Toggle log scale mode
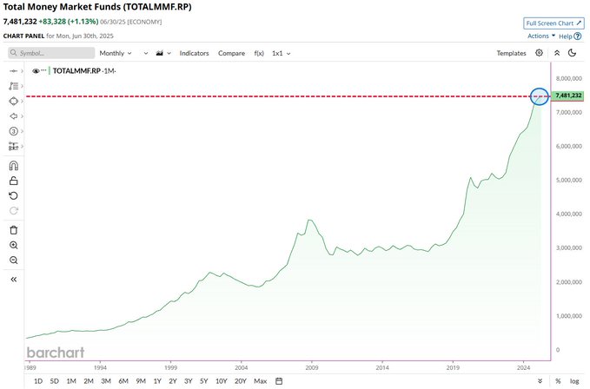Screen dimensions: 590x389 [x=574, y=381]
